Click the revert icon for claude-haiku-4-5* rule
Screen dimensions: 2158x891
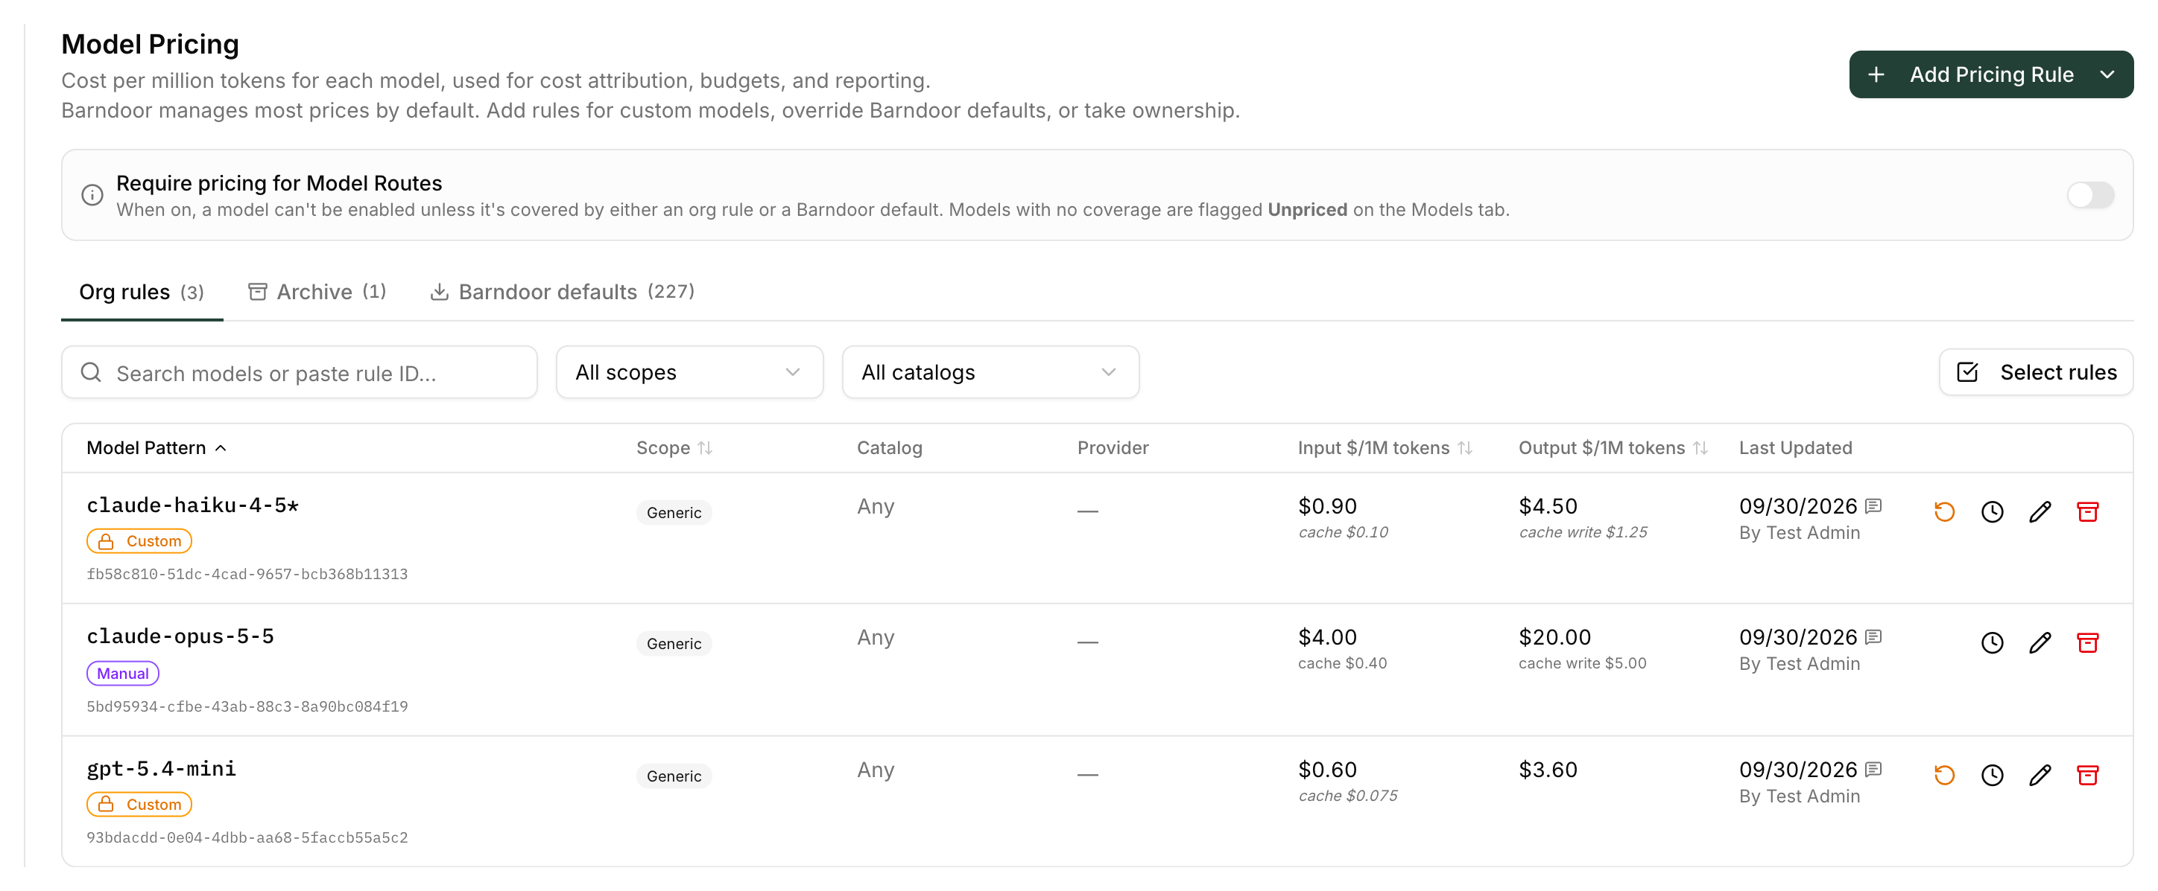pyautogui.click(x=1943, y=511)
